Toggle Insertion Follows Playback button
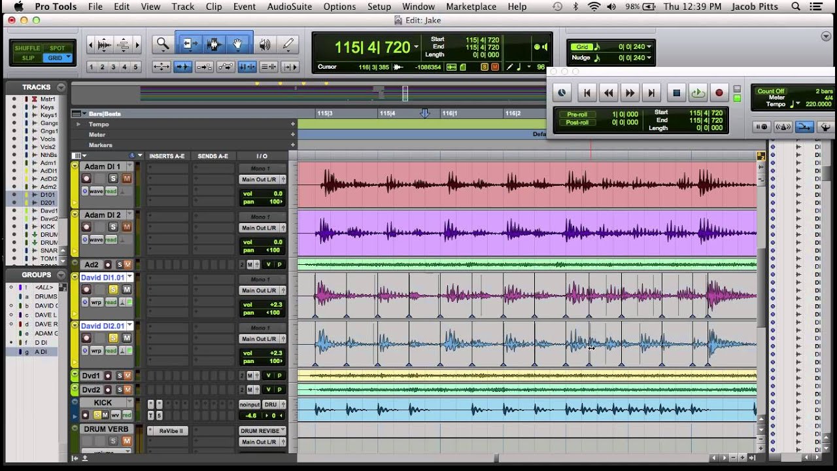837x471 pixels. 290,67
